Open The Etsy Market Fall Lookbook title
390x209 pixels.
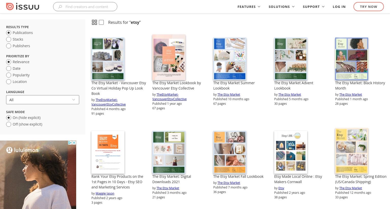click(x=238, y=177)
